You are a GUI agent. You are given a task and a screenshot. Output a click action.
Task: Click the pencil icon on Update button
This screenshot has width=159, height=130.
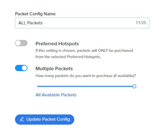[22, 119]
